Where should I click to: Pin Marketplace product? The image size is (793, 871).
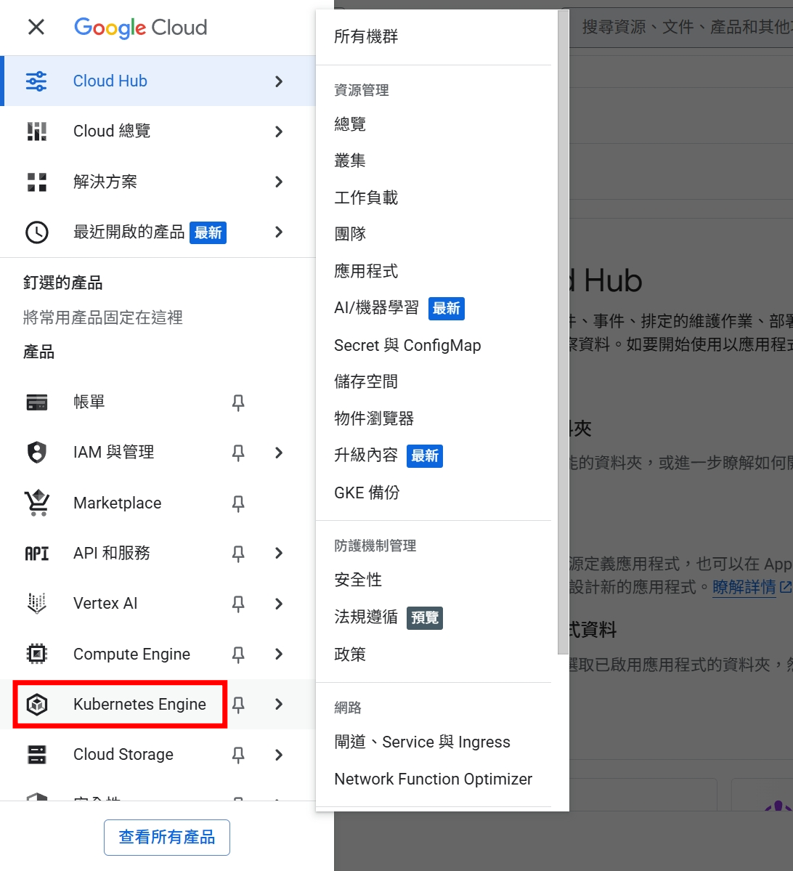coord(238,503)
